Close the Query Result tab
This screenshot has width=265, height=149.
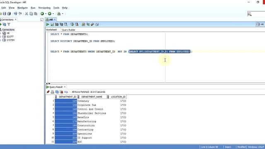pos(65,87)
